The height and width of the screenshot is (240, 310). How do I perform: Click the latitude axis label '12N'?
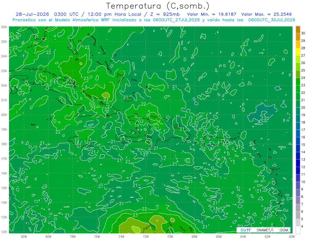tap(4, 232)
